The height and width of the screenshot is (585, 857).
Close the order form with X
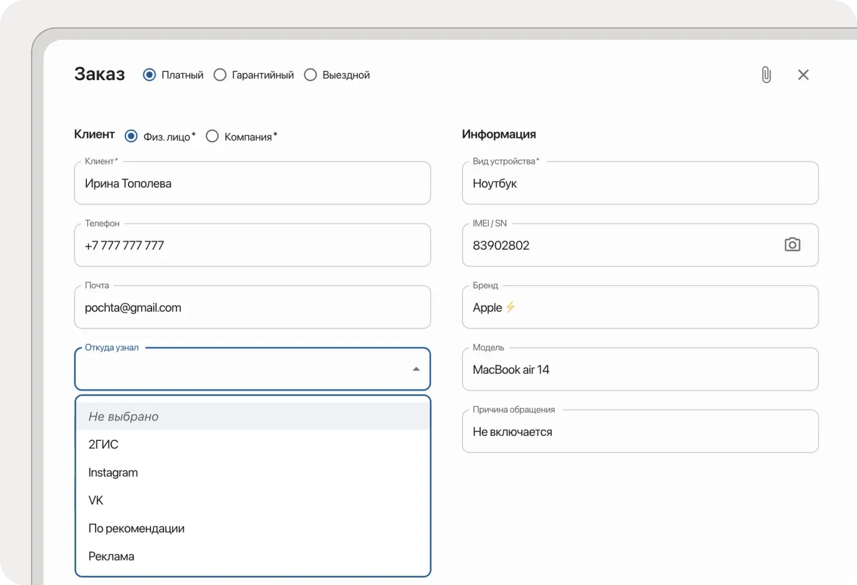(803, 75)
